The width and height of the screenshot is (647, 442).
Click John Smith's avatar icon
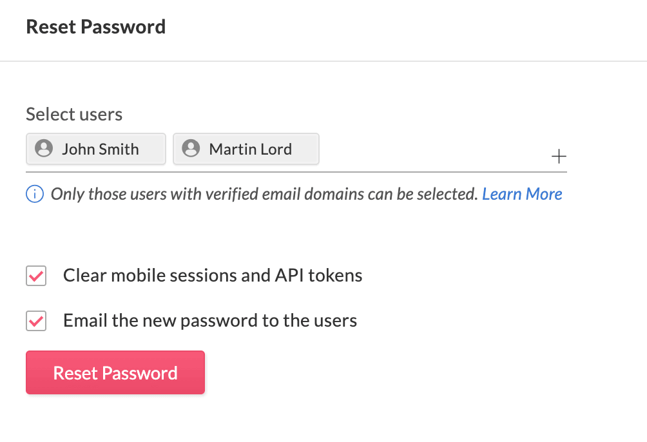tap(44, 149)
